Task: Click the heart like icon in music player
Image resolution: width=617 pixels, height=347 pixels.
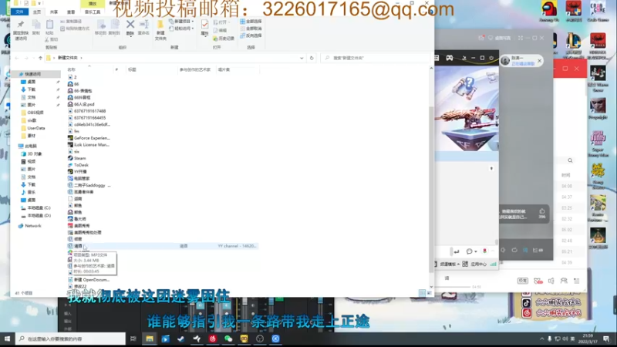Action: (538, 281)
